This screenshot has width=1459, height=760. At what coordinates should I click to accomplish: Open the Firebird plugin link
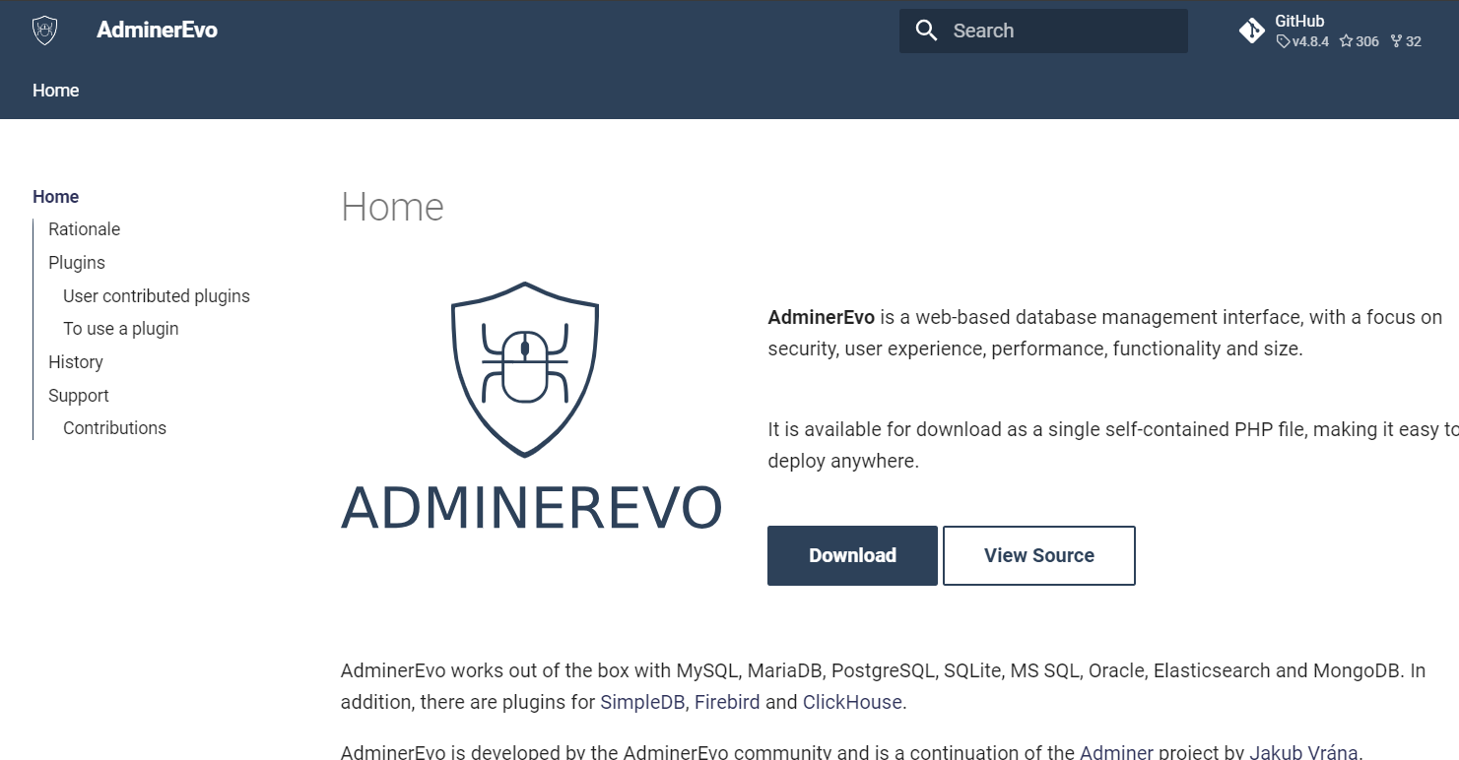coord(727,702)
